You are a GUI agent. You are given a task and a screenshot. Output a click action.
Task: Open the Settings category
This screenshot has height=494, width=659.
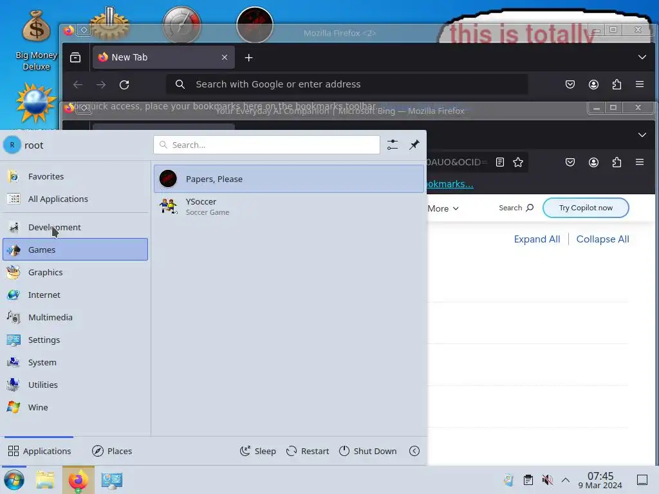[75, 340]
